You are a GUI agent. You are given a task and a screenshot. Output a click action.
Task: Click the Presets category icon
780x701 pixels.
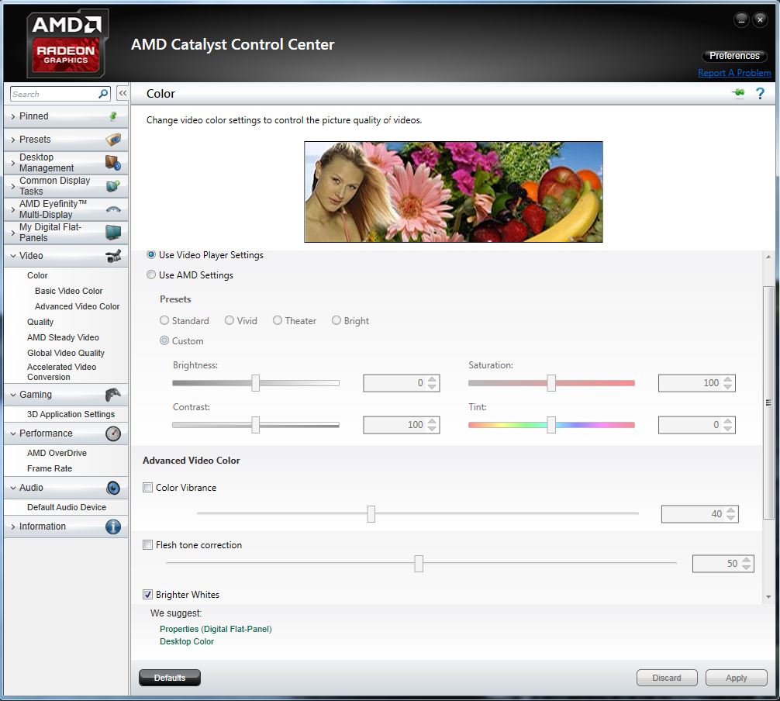click(x=113, y=140)
